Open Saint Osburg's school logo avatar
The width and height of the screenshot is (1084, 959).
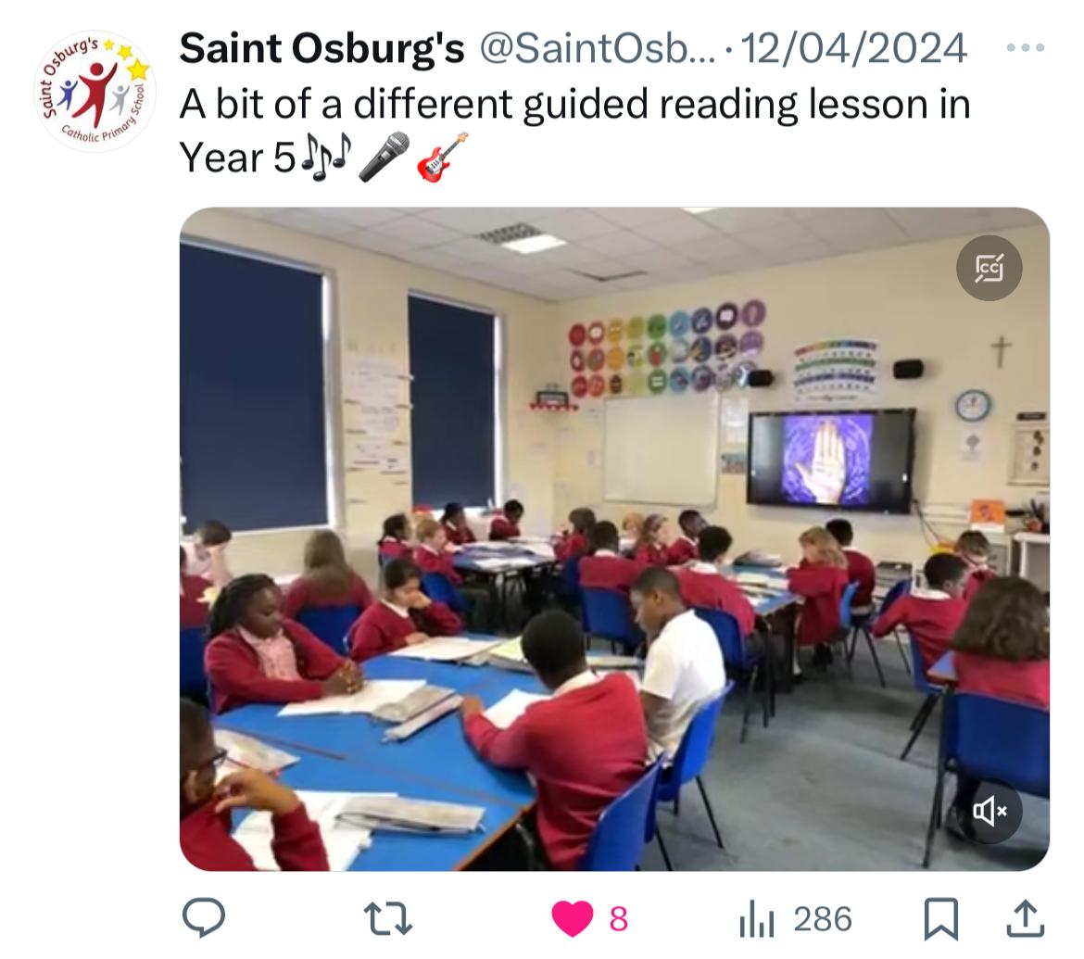pyautogui.click(x=95, y=91)
